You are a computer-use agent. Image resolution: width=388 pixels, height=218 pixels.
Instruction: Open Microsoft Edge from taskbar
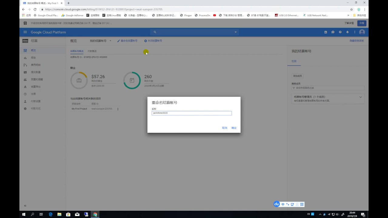(51, 214)
